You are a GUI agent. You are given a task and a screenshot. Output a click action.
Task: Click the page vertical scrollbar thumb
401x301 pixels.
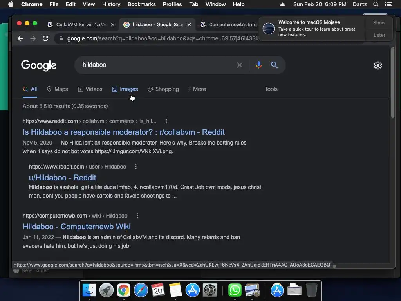(x=392, y=82)
